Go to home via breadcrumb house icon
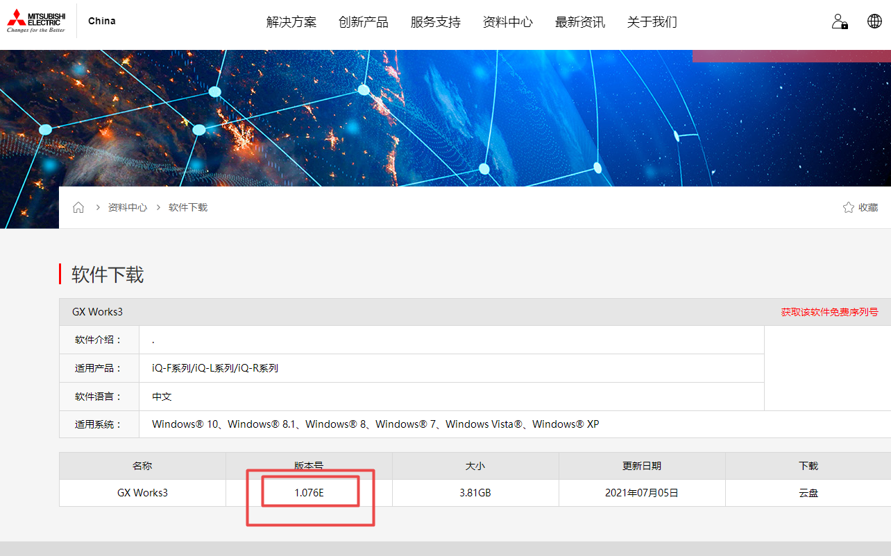The height and width of the screenshot is (556, 891). point(78,207)
